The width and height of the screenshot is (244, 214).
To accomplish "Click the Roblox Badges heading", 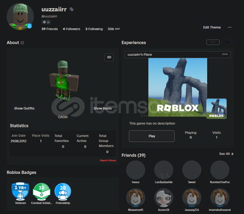I will tap(21, 172).
